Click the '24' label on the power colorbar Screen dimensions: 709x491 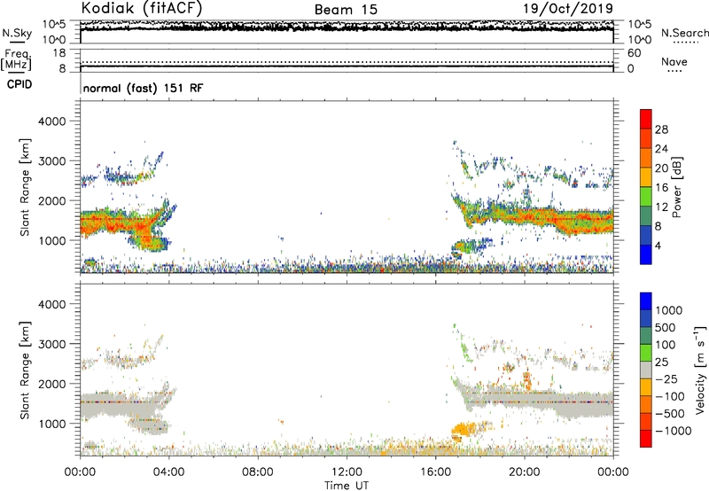[x=661, y=149]
